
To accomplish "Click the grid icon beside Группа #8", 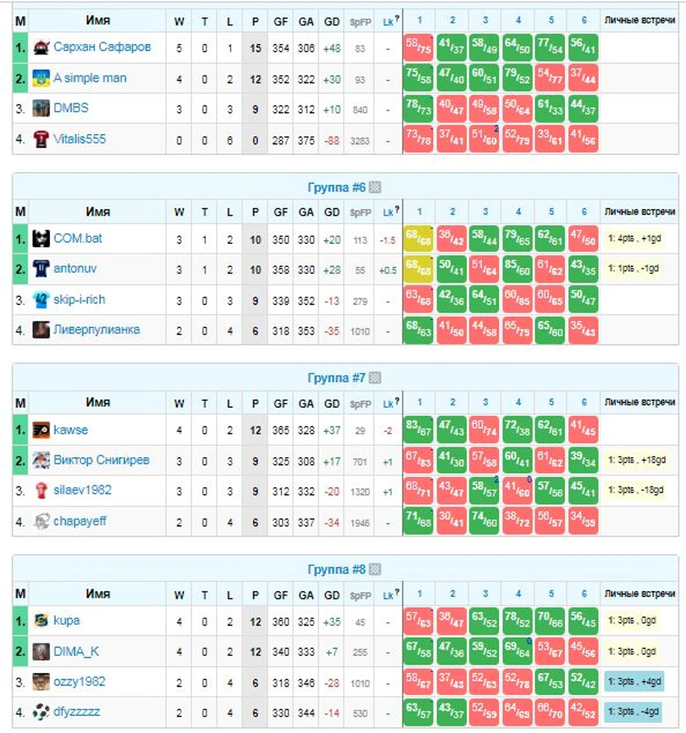I will [375, 570].
